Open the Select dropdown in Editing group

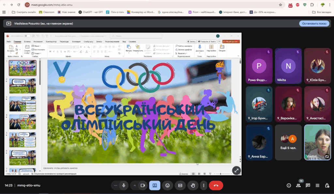click(181, 53)
